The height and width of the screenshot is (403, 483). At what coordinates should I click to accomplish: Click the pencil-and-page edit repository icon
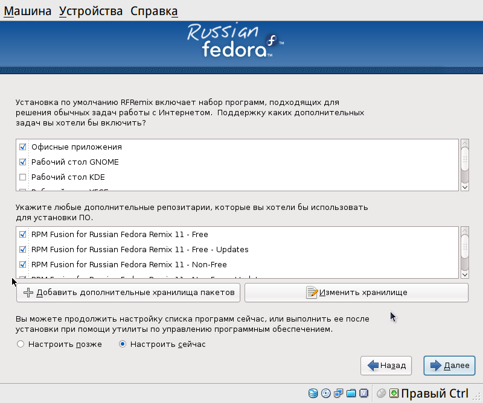click(312, 293)
